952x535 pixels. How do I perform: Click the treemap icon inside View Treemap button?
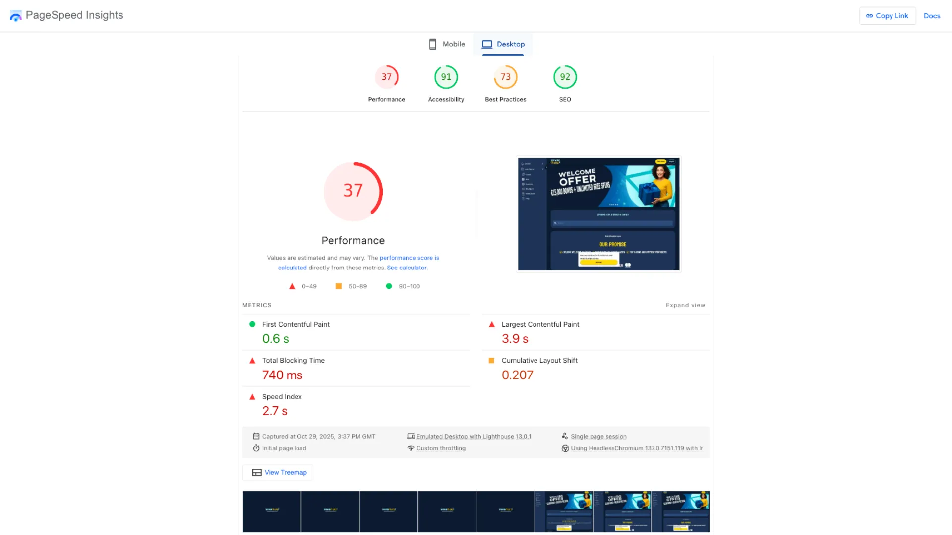(x=256, y=472)
